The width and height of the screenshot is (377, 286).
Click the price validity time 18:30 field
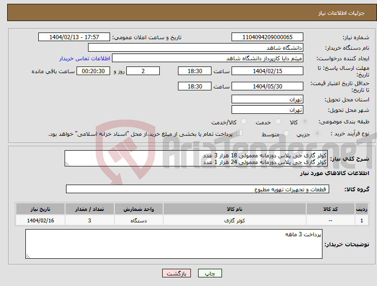tap(195, 86)
